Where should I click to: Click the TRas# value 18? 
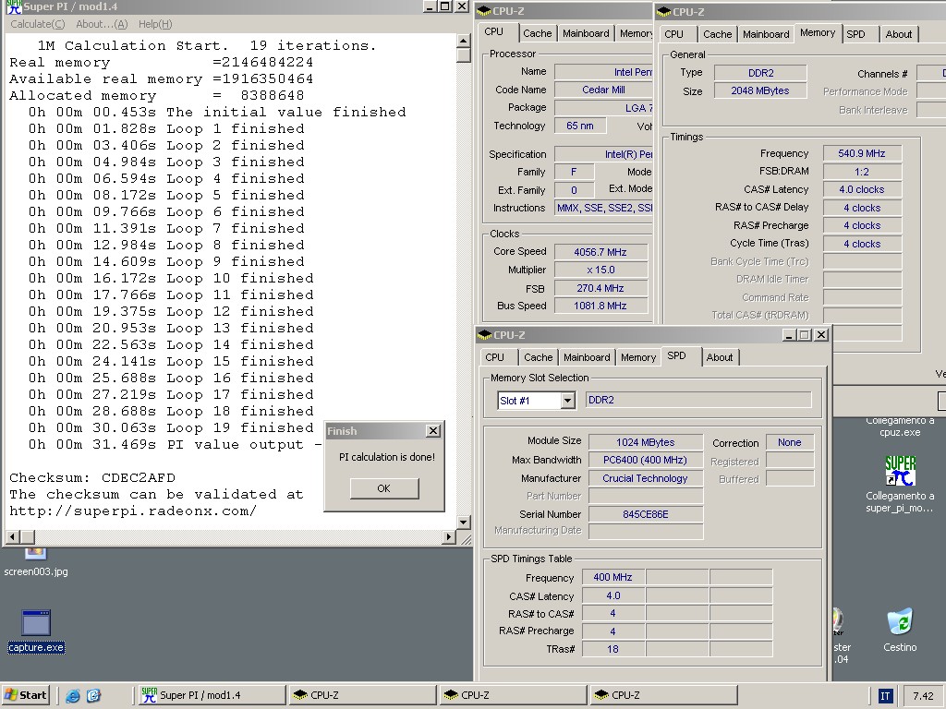tap(613, 649)
